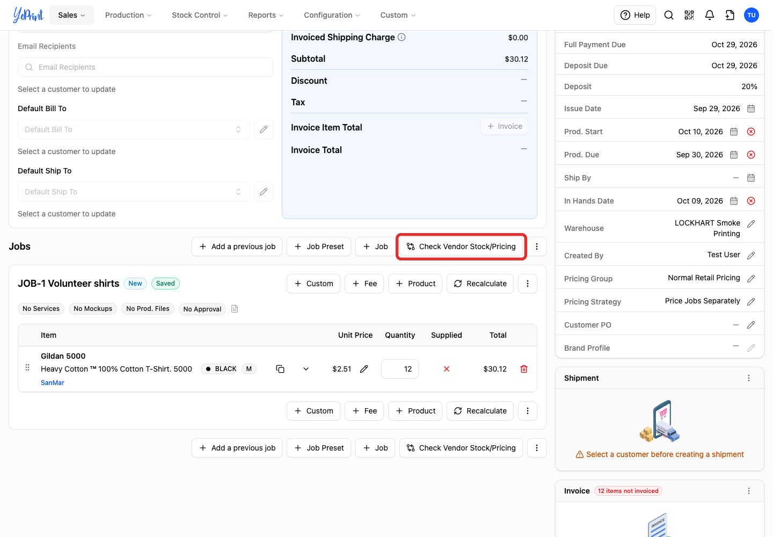Delete the Gildan 5000 line item
773x537 pixels.
click(524, 369)
